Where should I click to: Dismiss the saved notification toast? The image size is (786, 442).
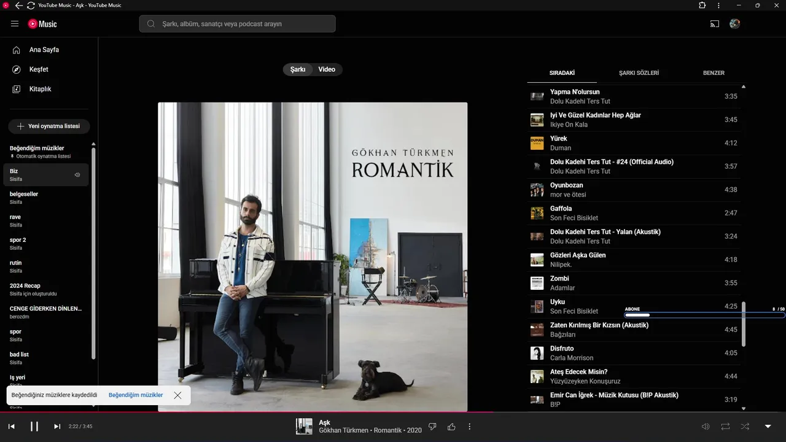[177, 395]
